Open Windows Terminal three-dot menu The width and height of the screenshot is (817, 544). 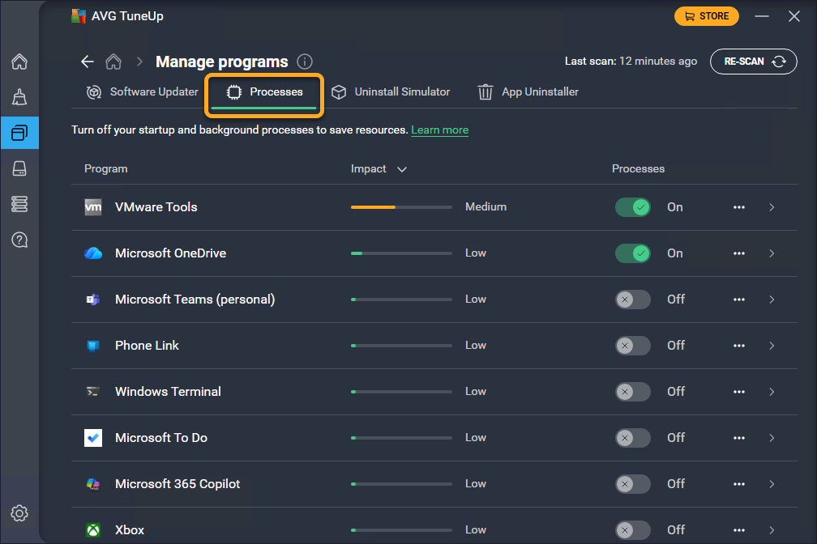pyautogui.click(x=738, y=392)
